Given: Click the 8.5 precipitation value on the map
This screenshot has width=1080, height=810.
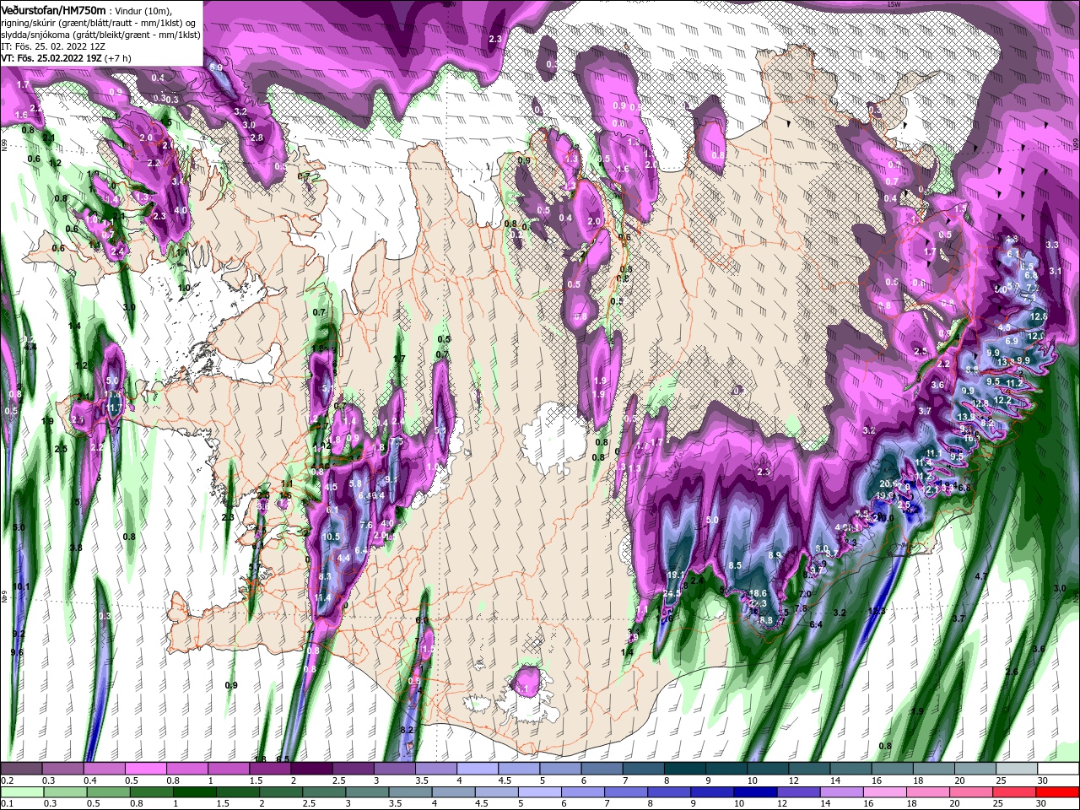Looking at the screenshot, I should point(735,565).
